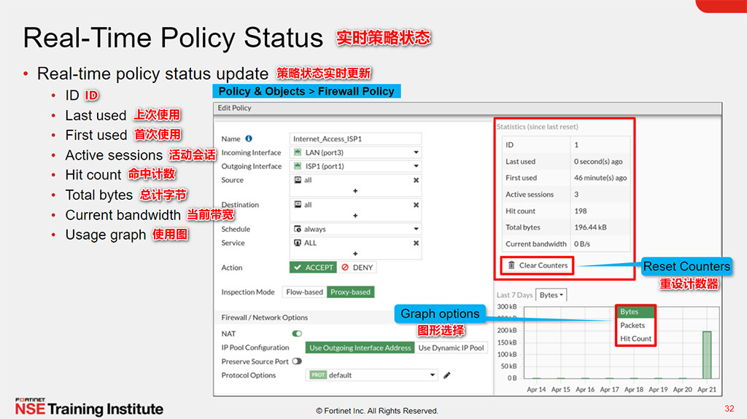Click the '196.44 kB' total bytes value
Image resolution: width=747 pixels, height=419 pixels.
590,227
